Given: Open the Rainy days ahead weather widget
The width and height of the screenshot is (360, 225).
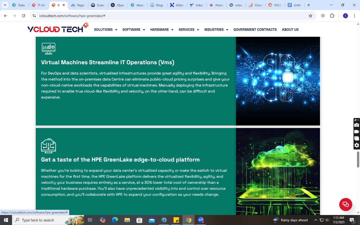Looking at the screenshot, I should (x=290, y=220).
